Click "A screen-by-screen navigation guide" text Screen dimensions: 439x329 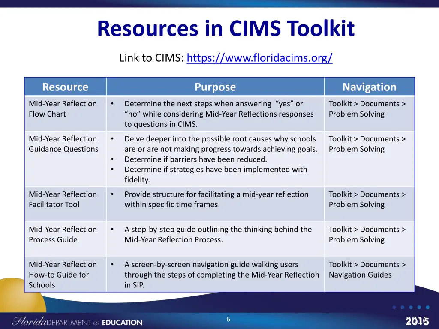[x=222, y=275]
